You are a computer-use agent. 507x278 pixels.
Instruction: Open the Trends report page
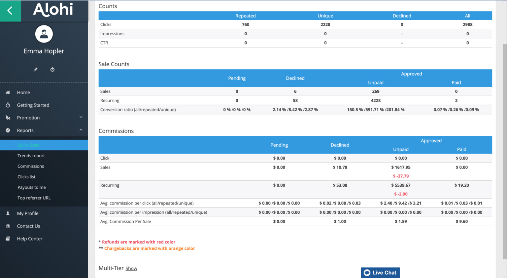pyautogui.click(x=31, y=156)
